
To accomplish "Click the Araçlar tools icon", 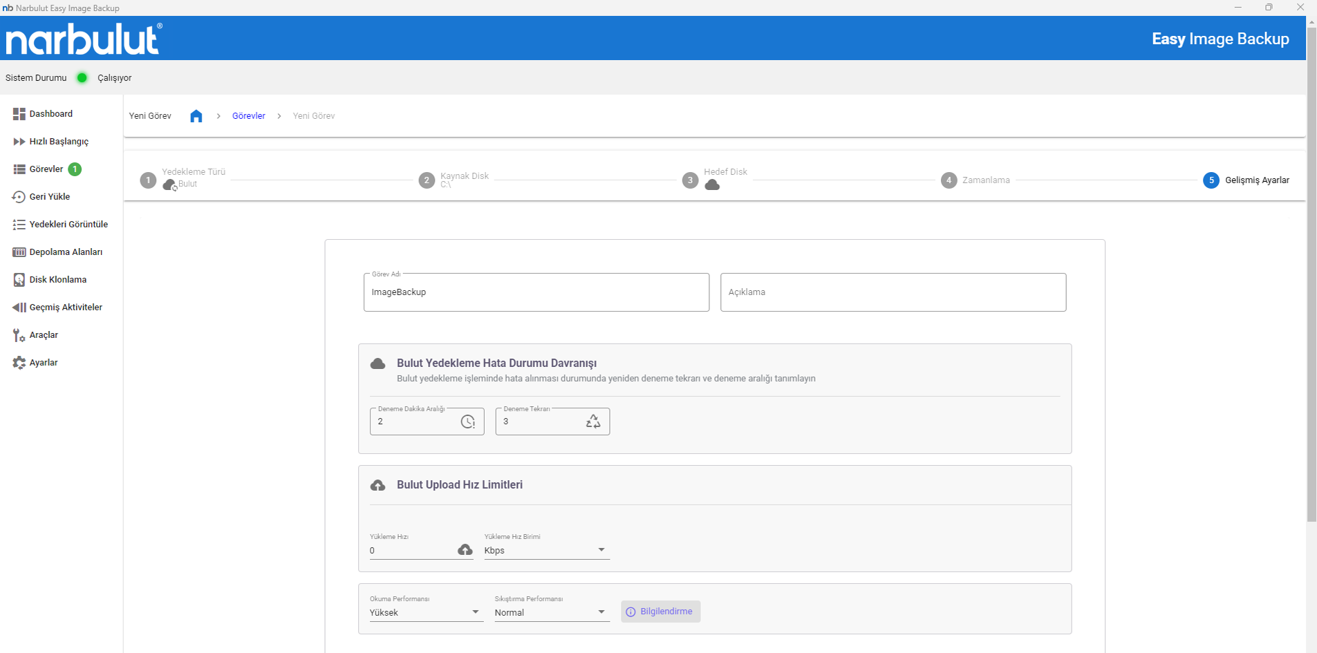I will tap(19, 335).
